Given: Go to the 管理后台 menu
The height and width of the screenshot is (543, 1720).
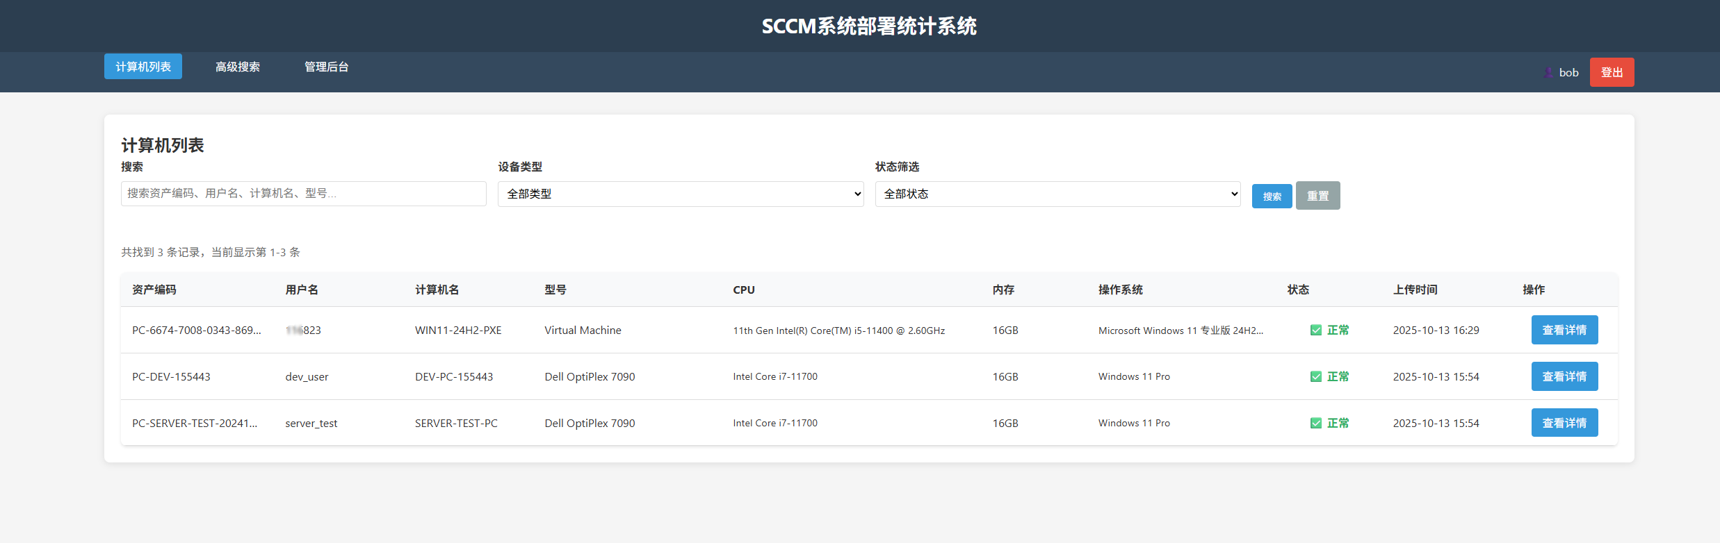Looking at the screenshot, I should click(327, 67).
